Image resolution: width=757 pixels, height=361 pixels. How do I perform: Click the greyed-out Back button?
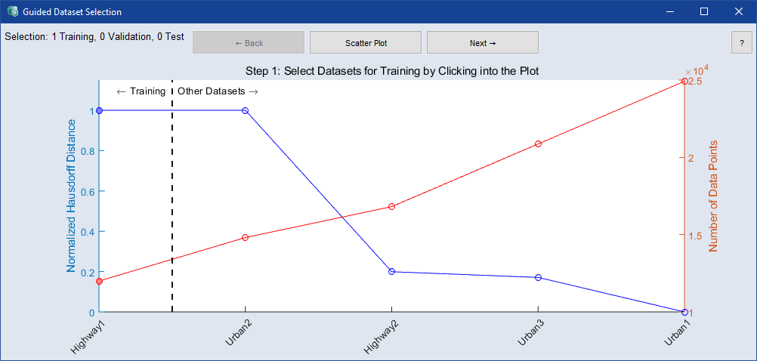pyautogui.click(x=249, y=43)
